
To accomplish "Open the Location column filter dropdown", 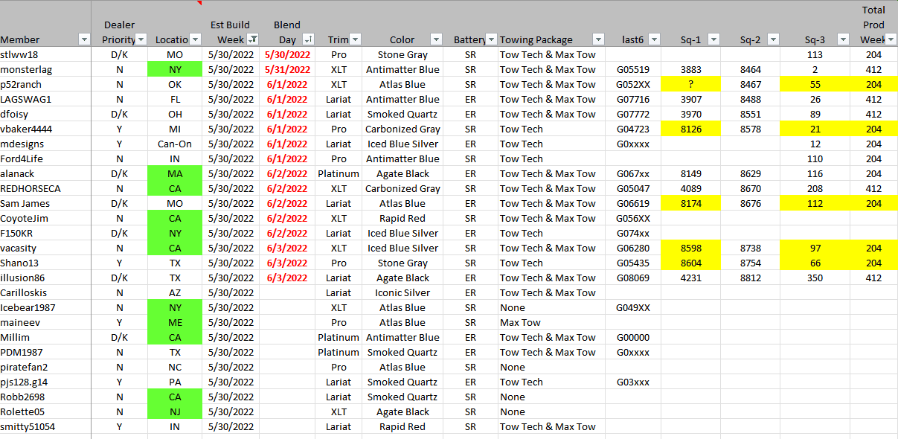I will tap(195, 39).
